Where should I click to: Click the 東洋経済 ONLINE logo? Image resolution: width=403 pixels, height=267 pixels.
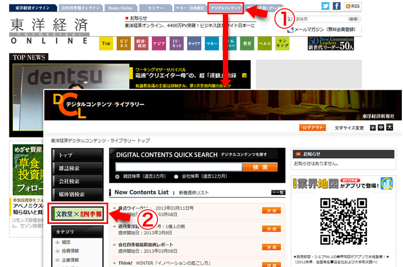click(50, 31)
